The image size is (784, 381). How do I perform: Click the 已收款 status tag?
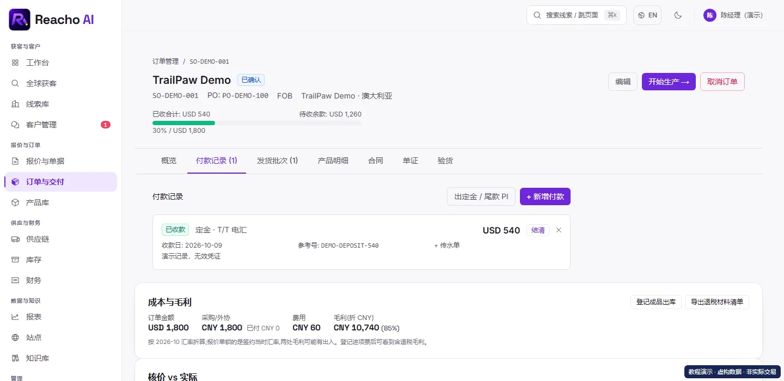[x=175, y=230]
